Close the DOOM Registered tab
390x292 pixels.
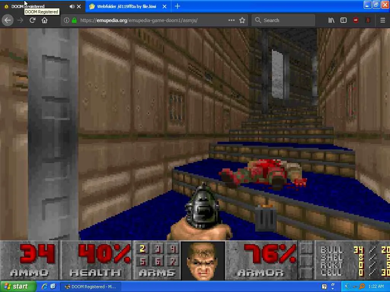click(79, 6)
